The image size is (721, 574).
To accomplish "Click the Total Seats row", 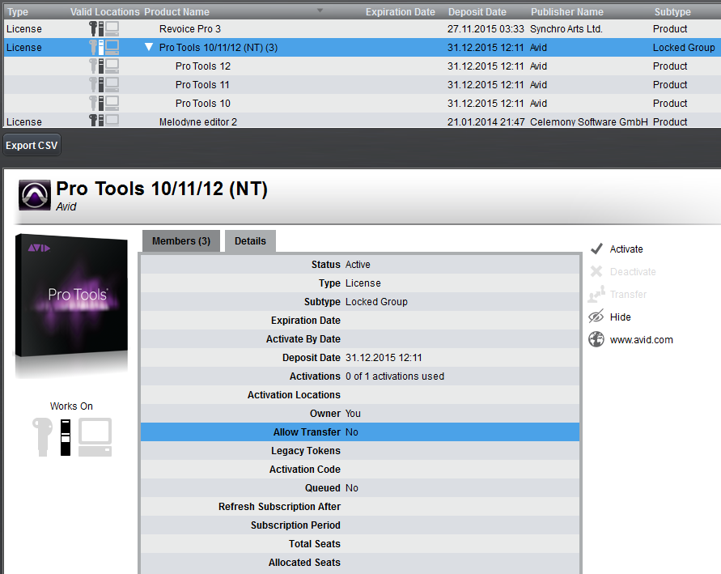I will (x=360, y=544).
